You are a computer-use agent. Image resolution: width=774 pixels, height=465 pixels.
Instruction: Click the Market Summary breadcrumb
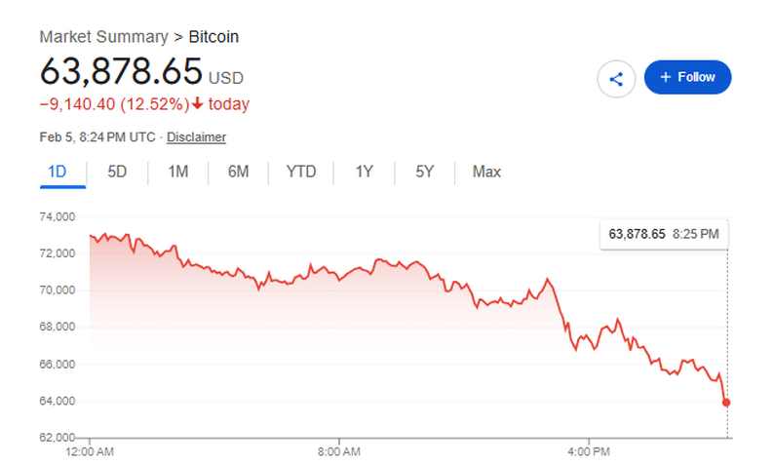pyautogui.click(x=103, y=37)
